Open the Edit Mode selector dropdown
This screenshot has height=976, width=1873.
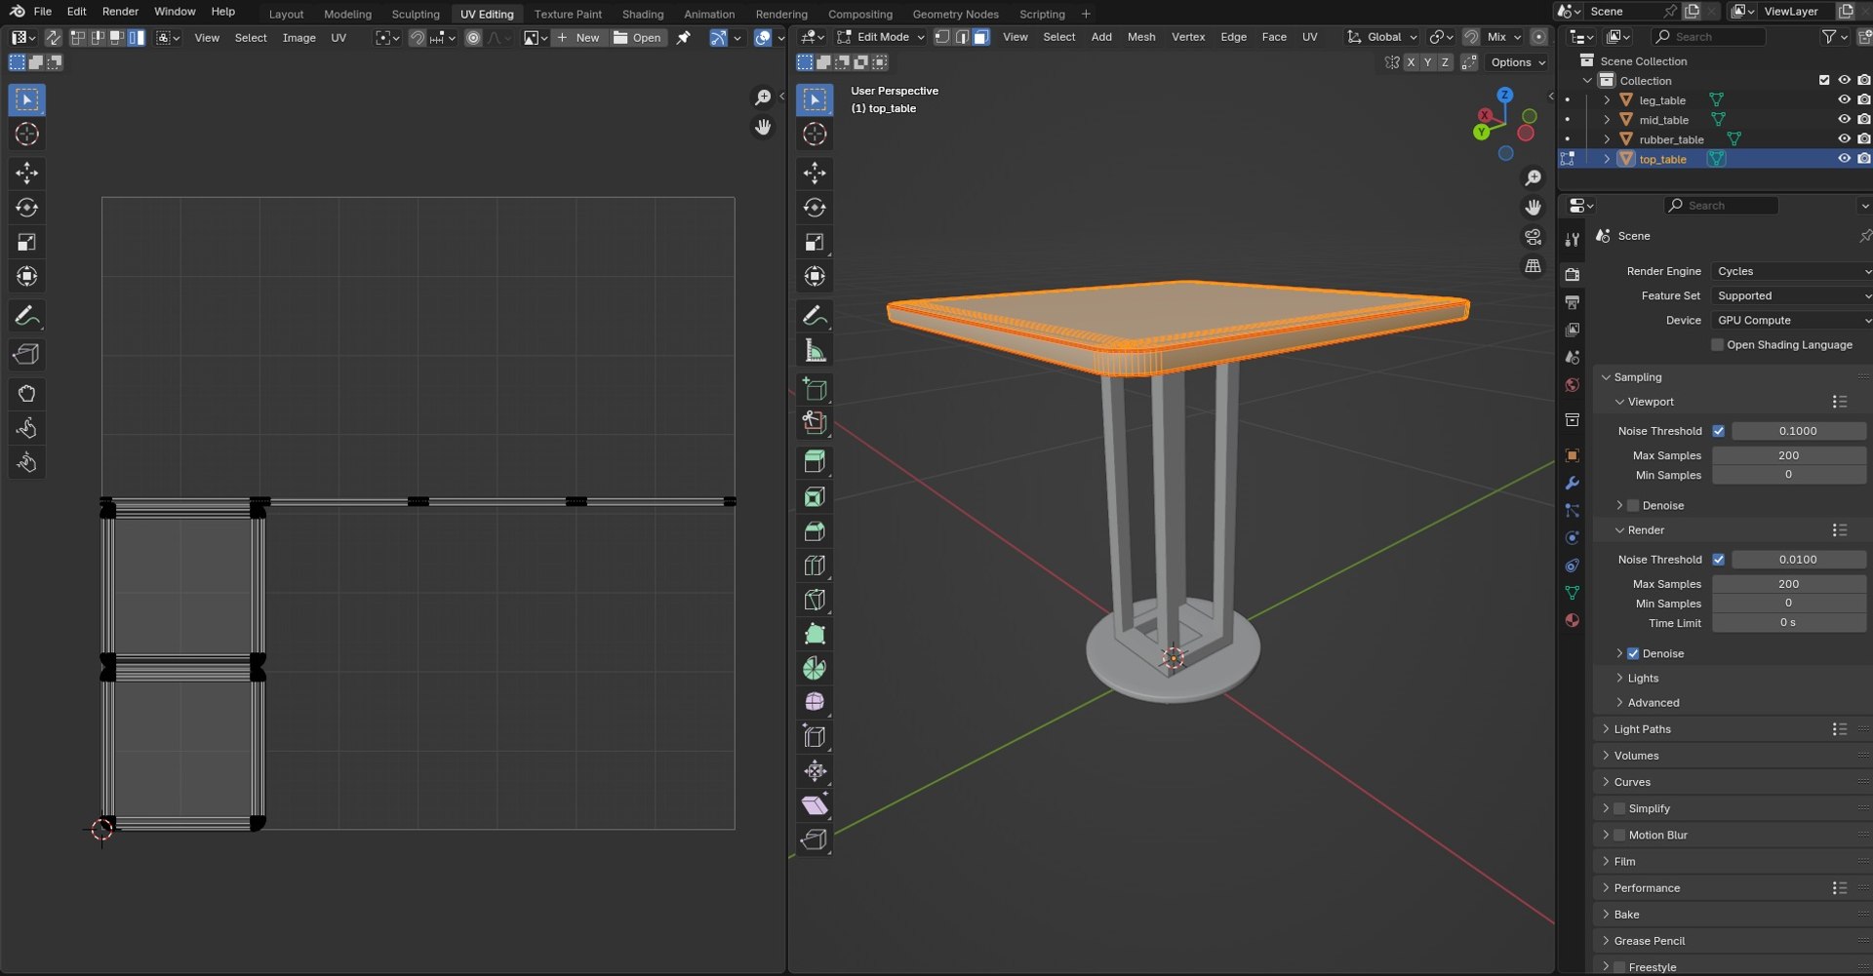[x=880, y=37]
